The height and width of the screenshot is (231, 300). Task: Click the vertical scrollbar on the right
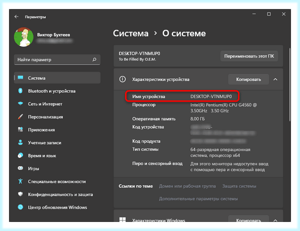pyautogui.click(x=290, y=84)
